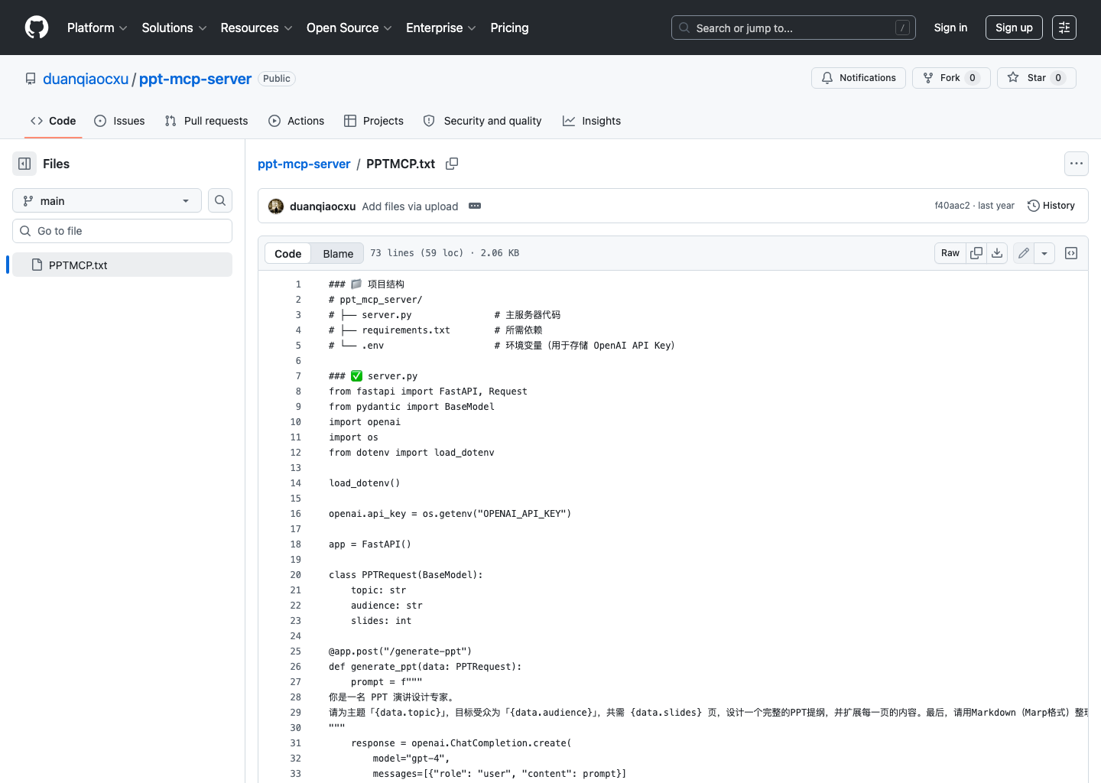Screen dimensions: 1101x783
Task: Open the commit author duanqiaocxu link
Action: pos(323,206)
